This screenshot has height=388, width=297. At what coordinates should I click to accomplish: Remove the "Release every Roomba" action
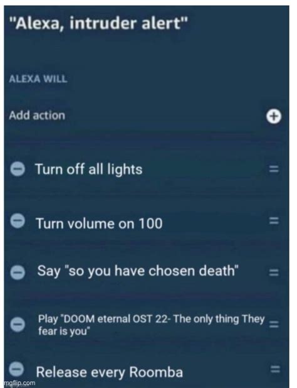(16, 369)
